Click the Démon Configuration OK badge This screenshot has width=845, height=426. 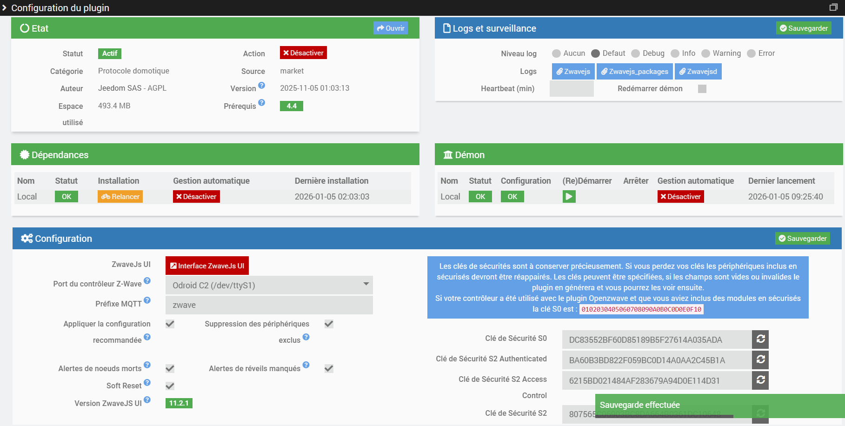tap(512, 197)
